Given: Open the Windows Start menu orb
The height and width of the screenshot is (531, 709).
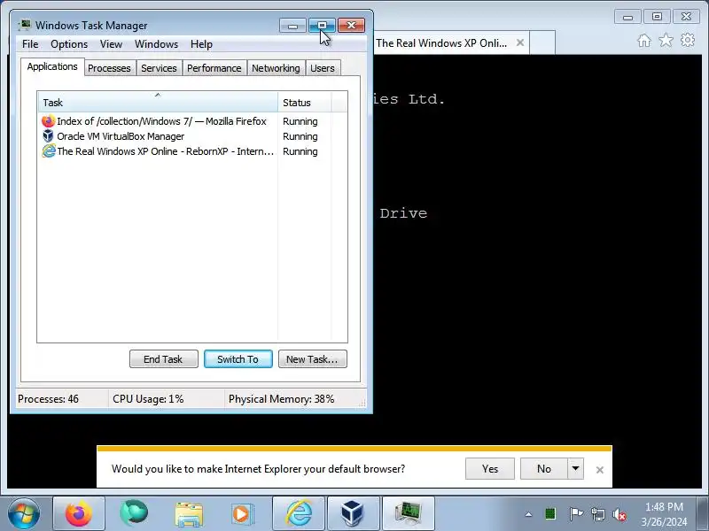Looking at the screenshot, I should tap(24, 513).
